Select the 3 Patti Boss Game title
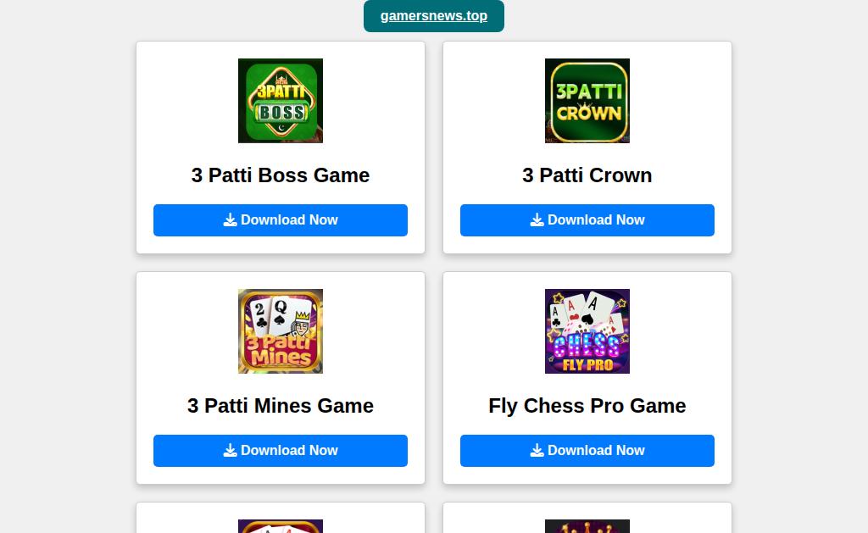Image resolution: width=868 pixels, height=533 pixels. [x=280, y=175]
